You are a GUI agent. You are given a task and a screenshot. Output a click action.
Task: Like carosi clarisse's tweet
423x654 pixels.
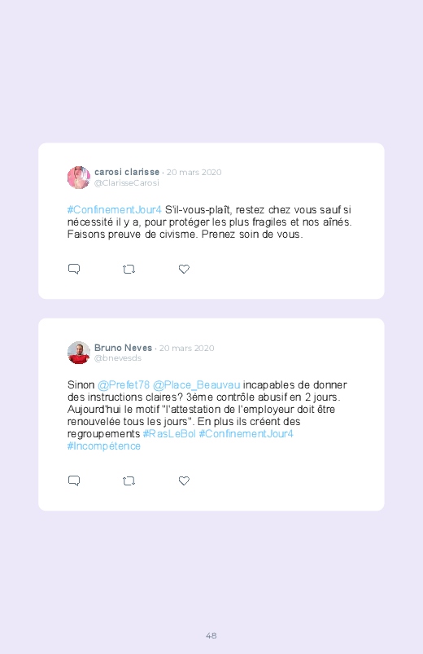click(184, 269)
